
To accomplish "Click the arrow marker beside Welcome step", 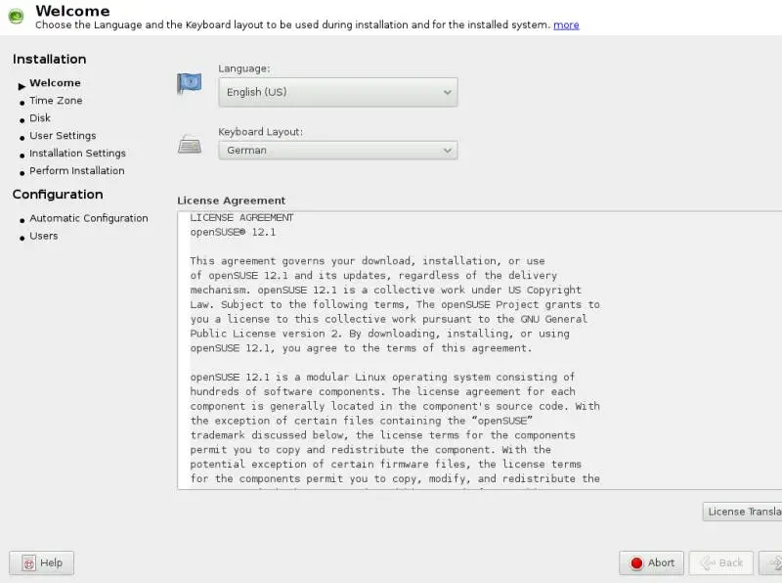I will [22, 86].
